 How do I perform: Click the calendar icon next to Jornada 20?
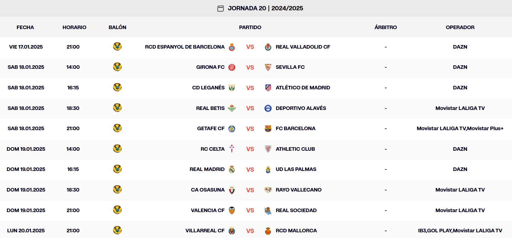(x=221, y=8)
